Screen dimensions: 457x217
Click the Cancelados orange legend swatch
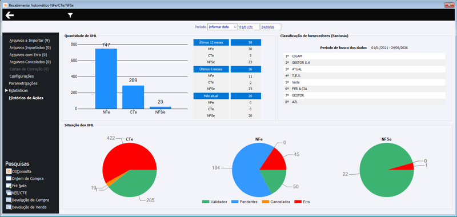click(x=265, y=202)
